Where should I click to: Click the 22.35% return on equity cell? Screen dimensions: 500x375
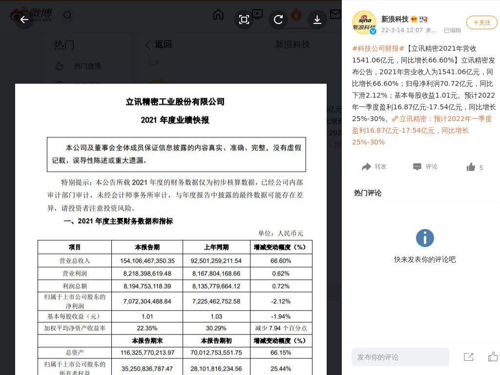pyautogui.click(x=147, y=328)
